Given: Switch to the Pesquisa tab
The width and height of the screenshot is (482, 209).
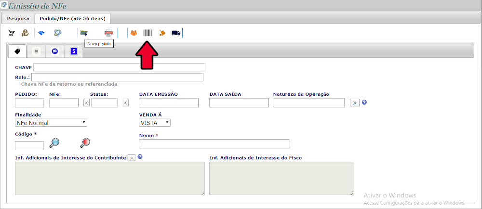Looking at the screenshot, I should tap(18, 19).
